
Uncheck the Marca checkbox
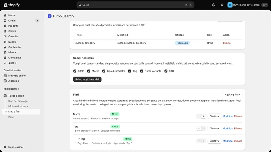tap(89, 71)
